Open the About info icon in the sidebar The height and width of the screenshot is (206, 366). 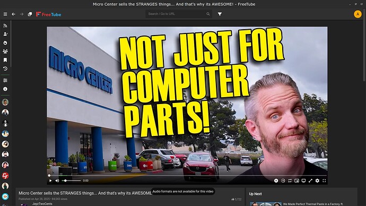tap(5, 89)
